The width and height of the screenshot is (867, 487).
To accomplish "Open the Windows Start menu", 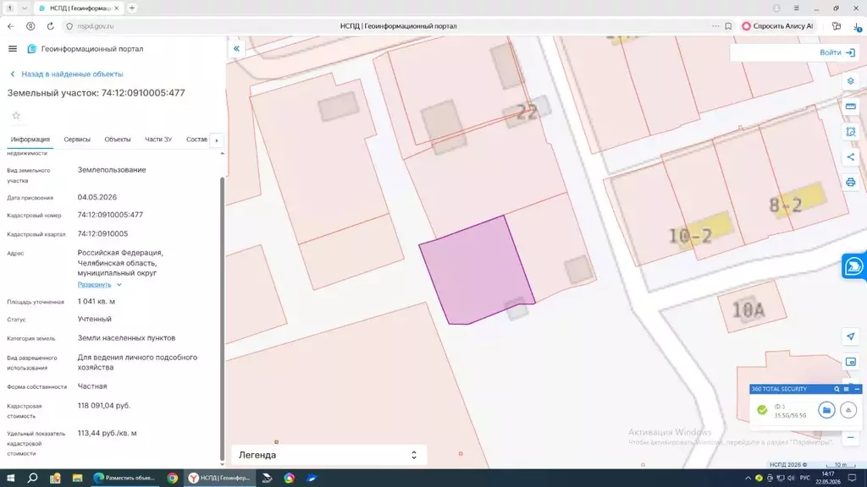I will (10, 479).
